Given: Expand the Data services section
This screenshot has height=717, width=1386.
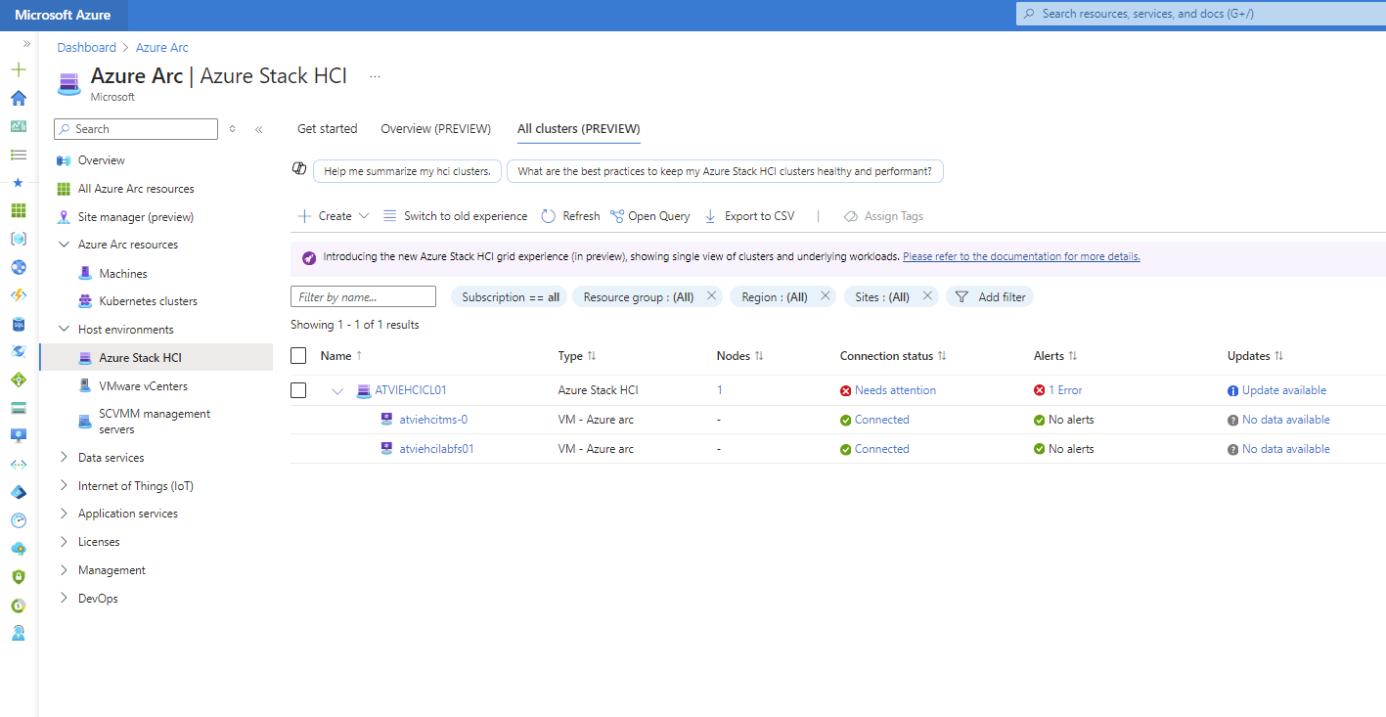Looking at the screenshot, I should [65, 458].
